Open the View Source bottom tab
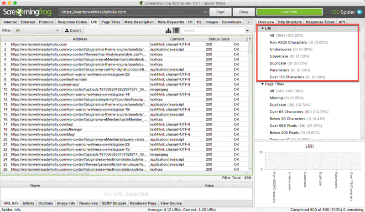The width and height of the screenshot is (365, 212). [x=171, y=203]
